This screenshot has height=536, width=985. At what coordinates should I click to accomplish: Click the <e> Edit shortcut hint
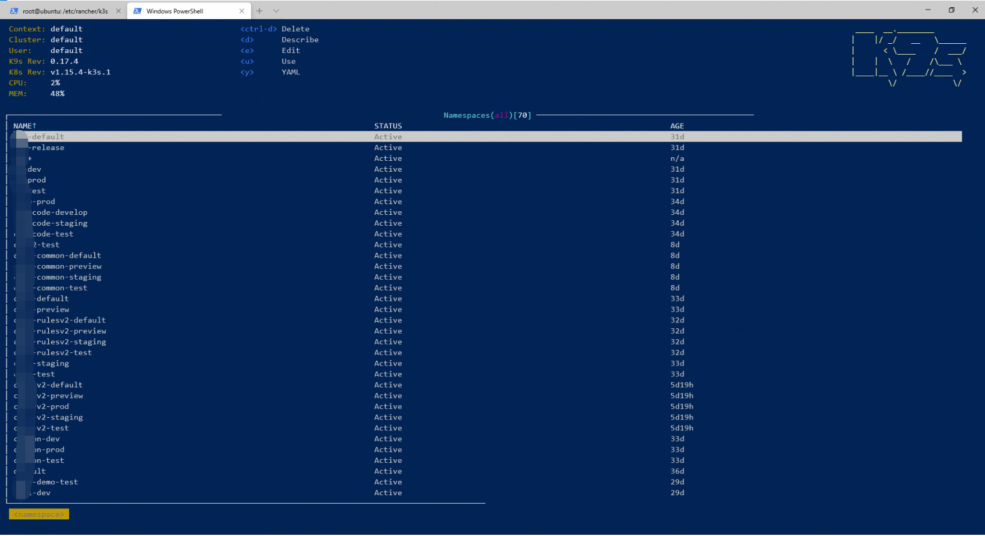(270, 50)
